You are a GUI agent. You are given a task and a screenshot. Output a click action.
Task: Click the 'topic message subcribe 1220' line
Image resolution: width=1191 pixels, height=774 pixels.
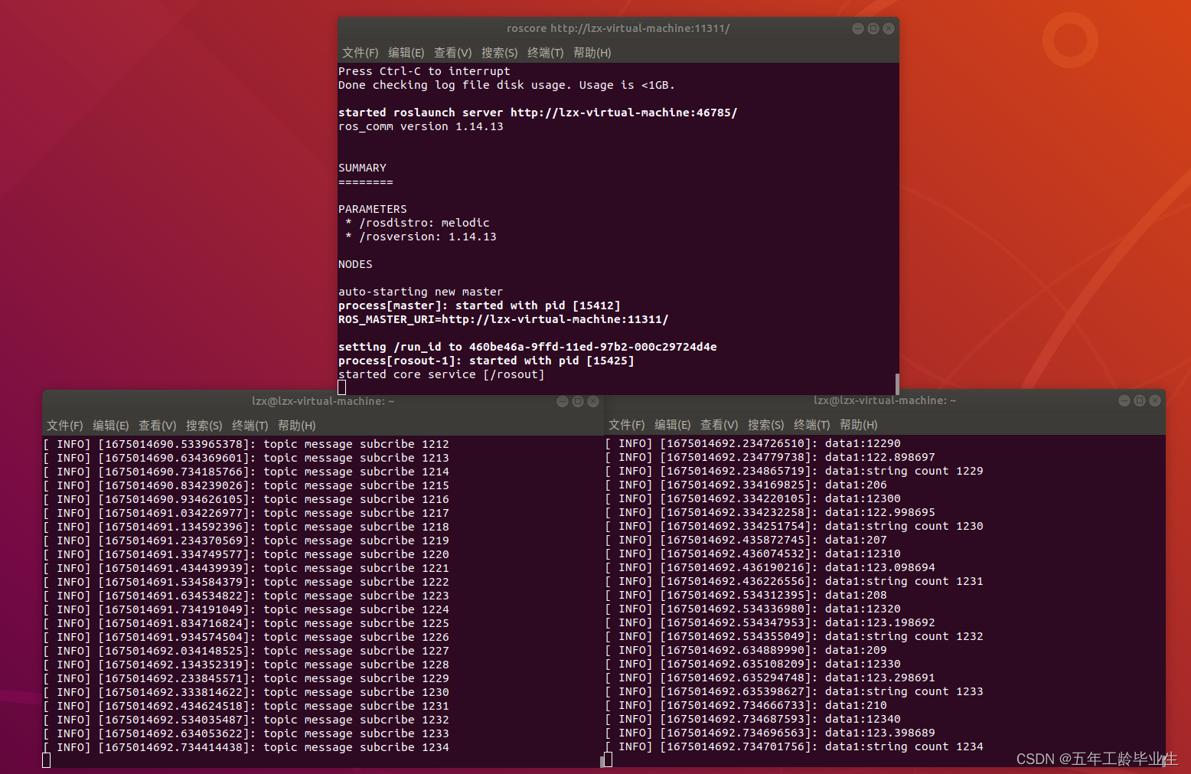246,554
